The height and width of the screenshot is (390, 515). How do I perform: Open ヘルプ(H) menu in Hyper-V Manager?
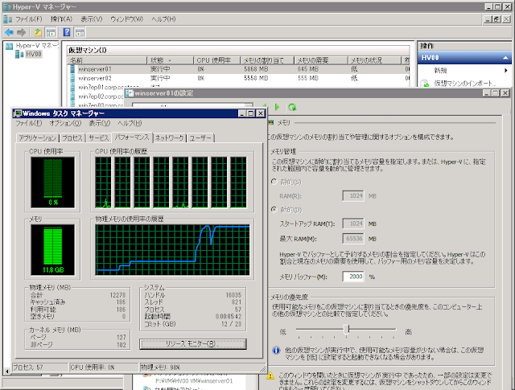163,19
